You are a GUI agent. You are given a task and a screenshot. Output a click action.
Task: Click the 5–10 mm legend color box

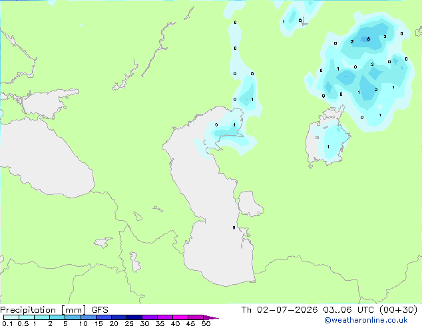point(73,317)
